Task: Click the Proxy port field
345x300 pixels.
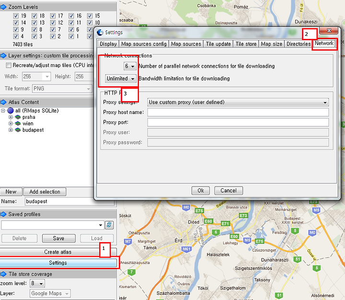Action: [x=238, y=122]
